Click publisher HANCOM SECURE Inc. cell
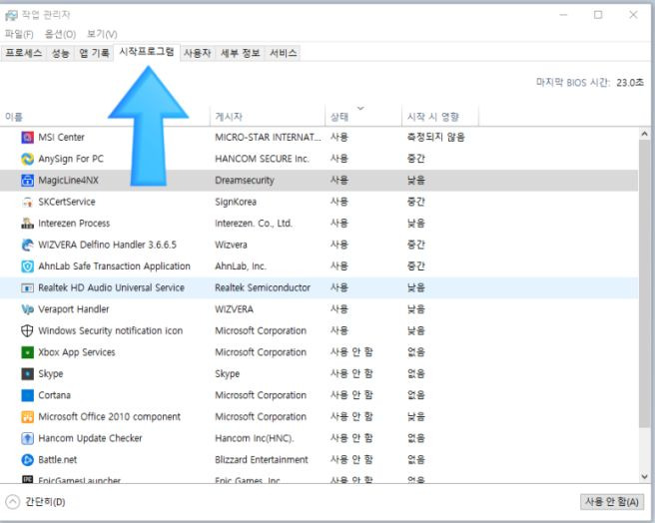Screen dimensions: 655x523 coord(262,159)
